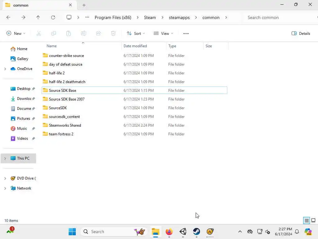This screenshot has height=239, width=318.
Task: Open Home in the navigation pane
Action: tap(19, 49)
